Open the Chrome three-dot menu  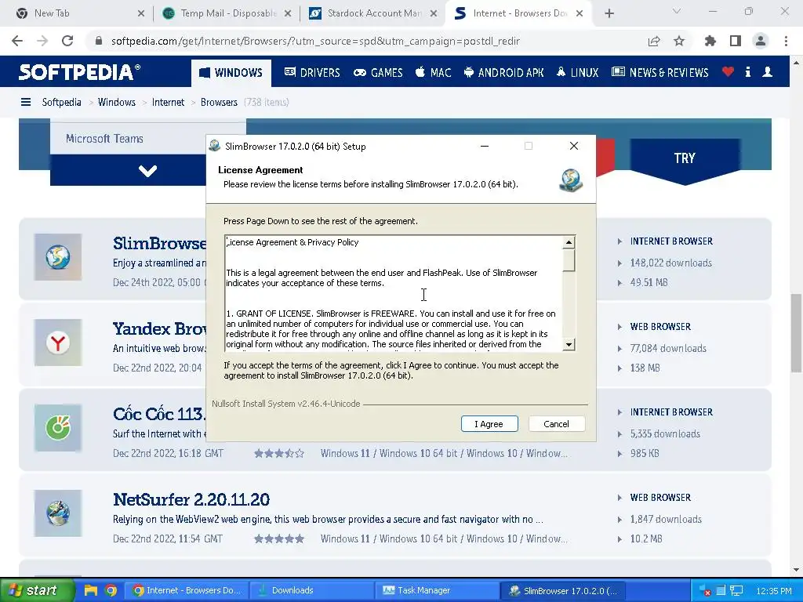pyautogui.click(x=786, y=41)
